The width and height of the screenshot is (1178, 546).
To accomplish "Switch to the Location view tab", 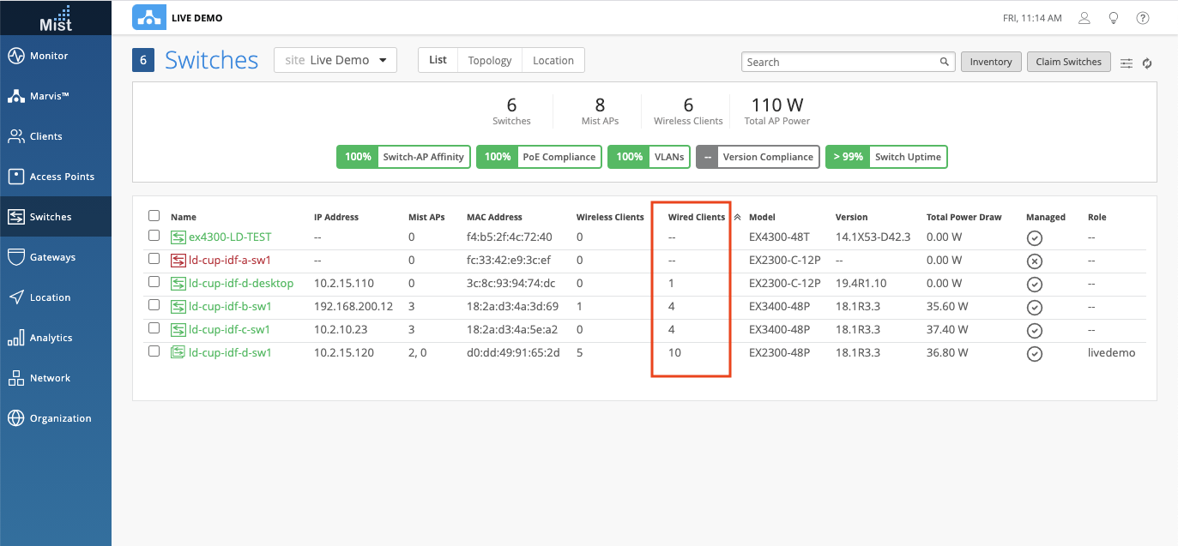I will (553, 60).
